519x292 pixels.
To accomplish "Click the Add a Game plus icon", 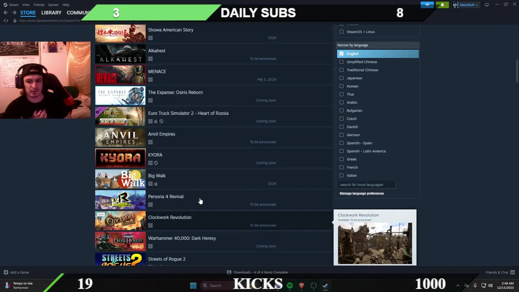I will (x=6, y=272).
